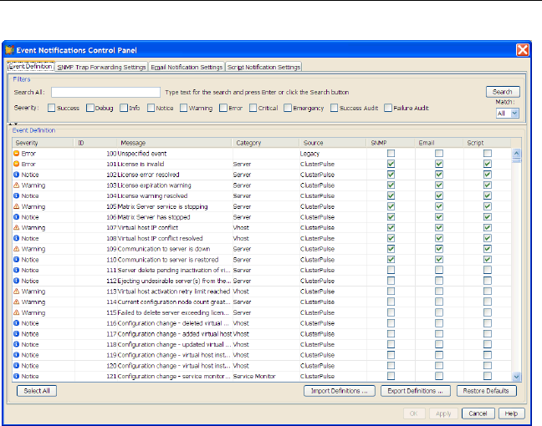Image resolution: width=542 pixels, height=426 pixels.
Task: Sort table by Severity column header
Action: (x=42, y=143)
